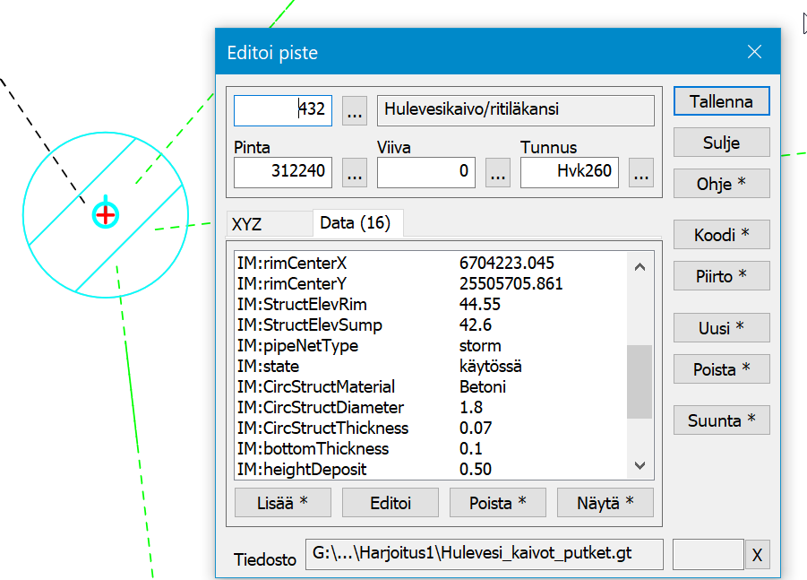Open the Viiva browse ellipsis button

[x=498, y=174]
